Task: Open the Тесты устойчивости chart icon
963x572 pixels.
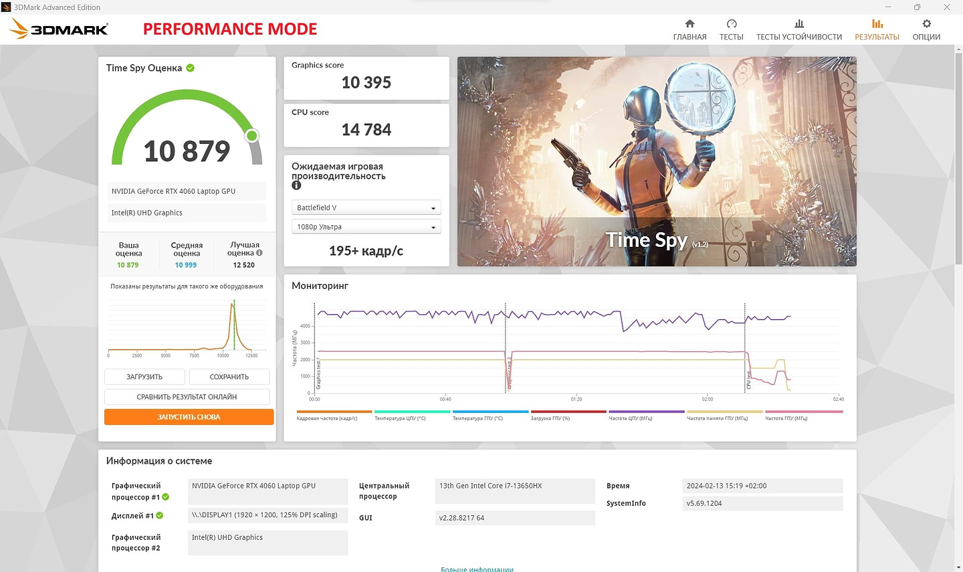Action: (x=799, y=23)
